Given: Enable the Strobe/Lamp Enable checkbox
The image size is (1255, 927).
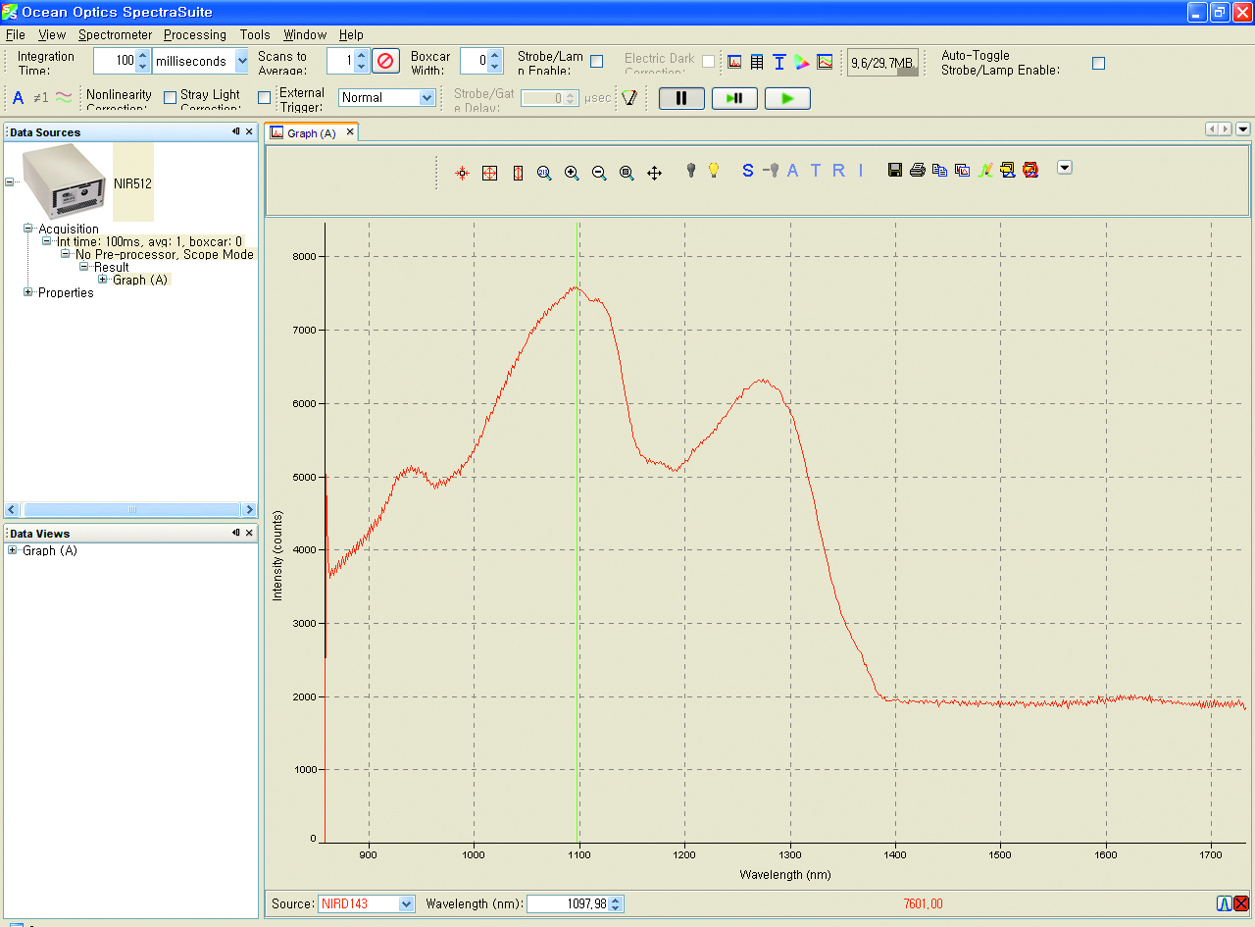Looking at the screenshot, I should (596, 62).
